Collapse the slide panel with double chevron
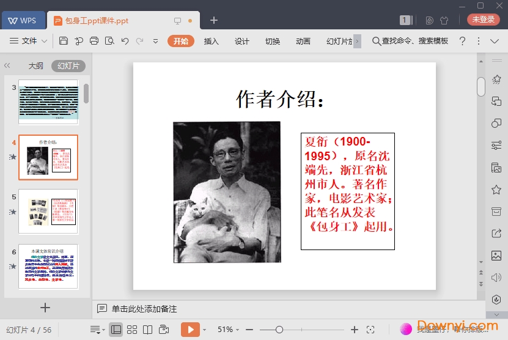 click(7, 66)
